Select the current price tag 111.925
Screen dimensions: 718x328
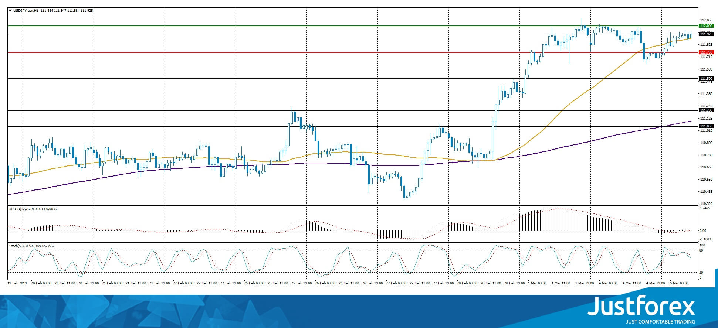(706, 34)
